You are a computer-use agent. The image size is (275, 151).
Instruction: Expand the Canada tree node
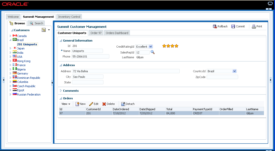10,36
